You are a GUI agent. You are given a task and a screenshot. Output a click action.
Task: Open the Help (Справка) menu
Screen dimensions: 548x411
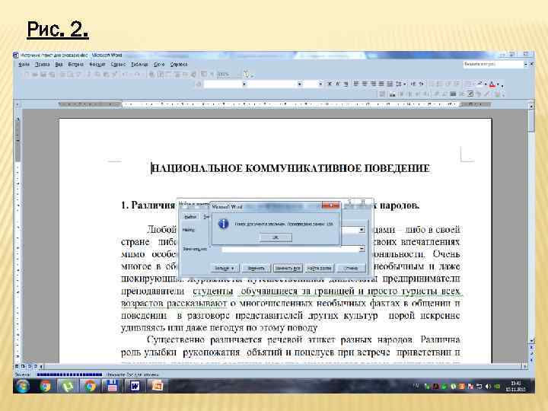179,64
